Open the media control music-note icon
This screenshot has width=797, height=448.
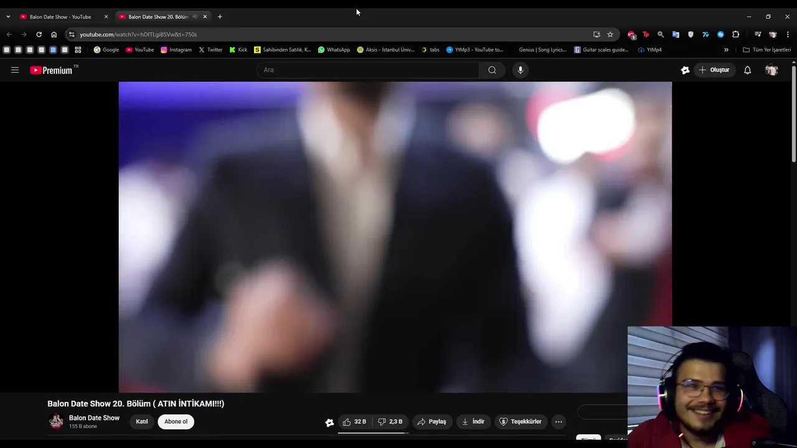[758, 34]
